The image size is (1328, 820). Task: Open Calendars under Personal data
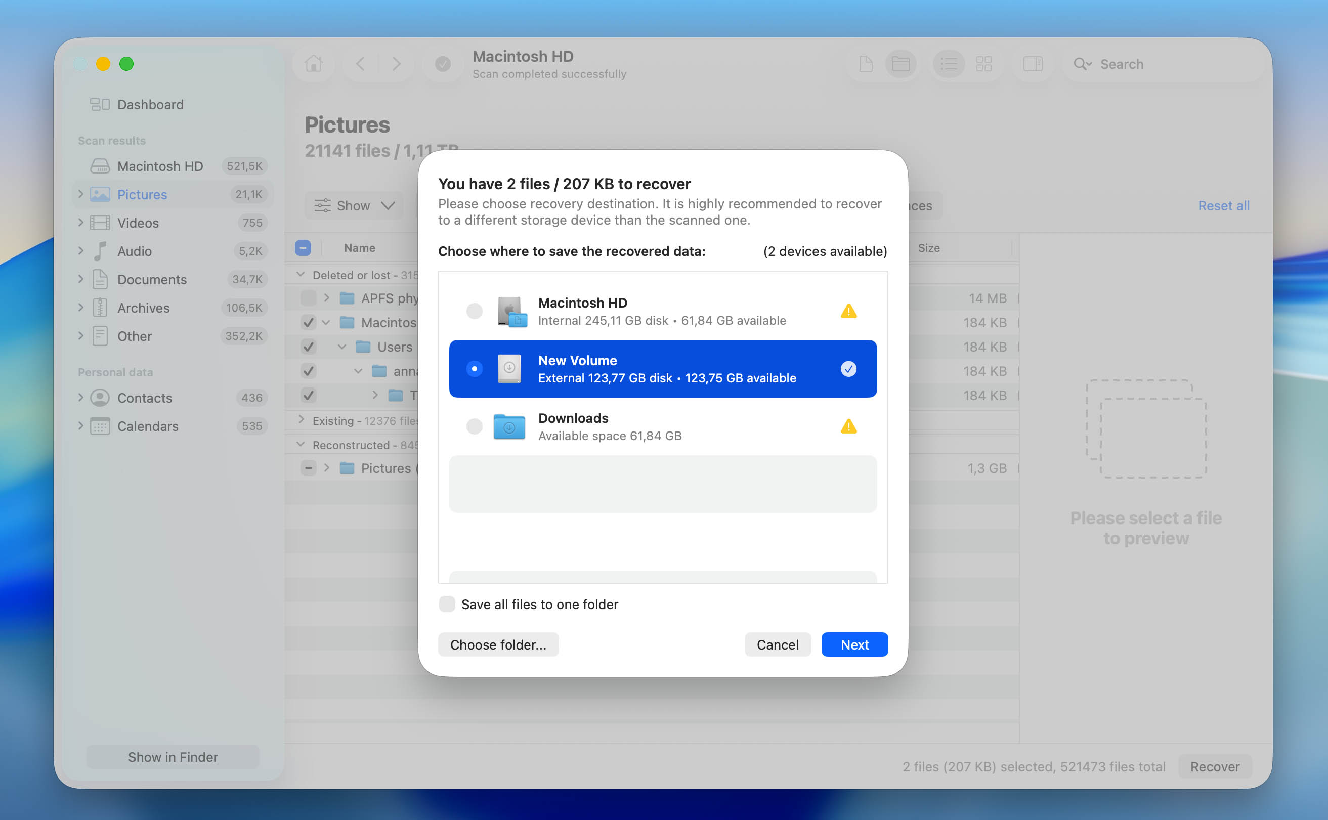(x=173, y=426)
